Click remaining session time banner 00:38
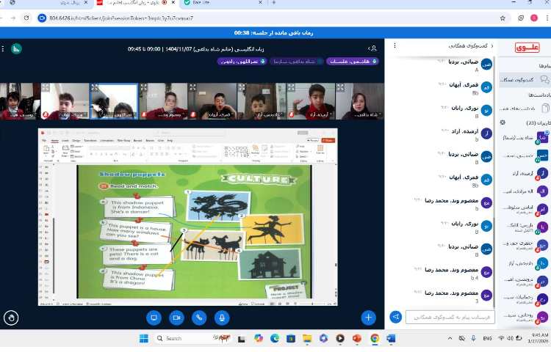The width and height of the screenshot is (551, 352). [274, 32]
